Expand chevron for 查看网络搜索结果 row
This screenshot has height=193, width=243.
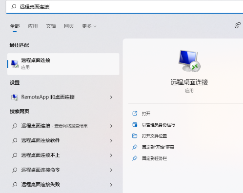click(x=111, y=126)
